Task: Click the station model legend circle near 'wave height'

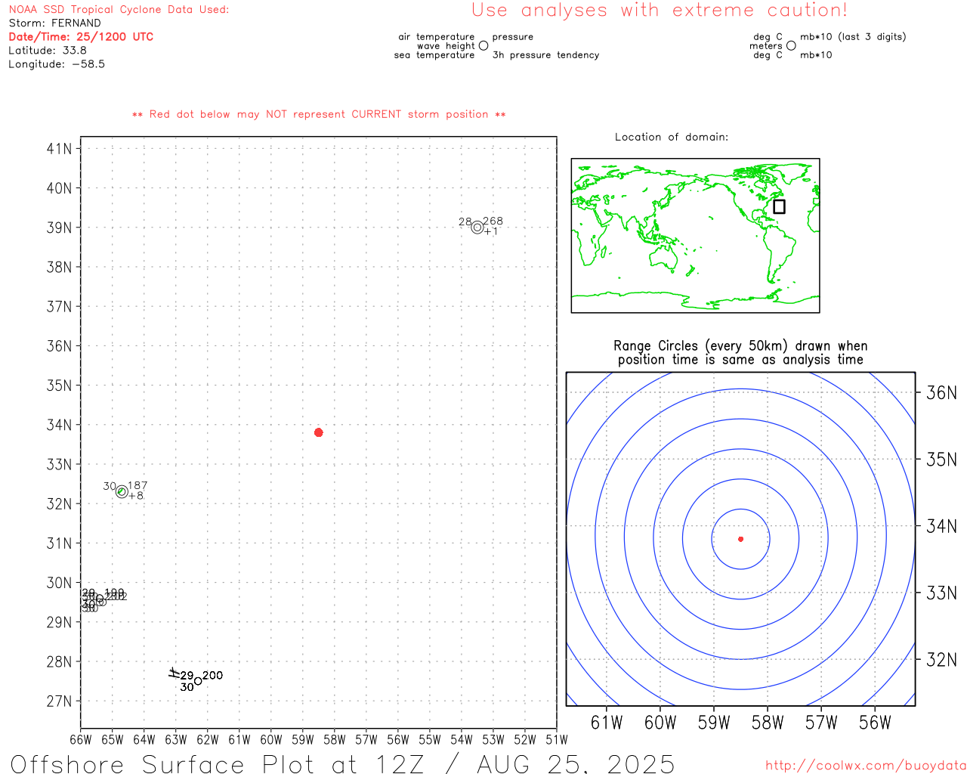Action: (x=483, y=45)
